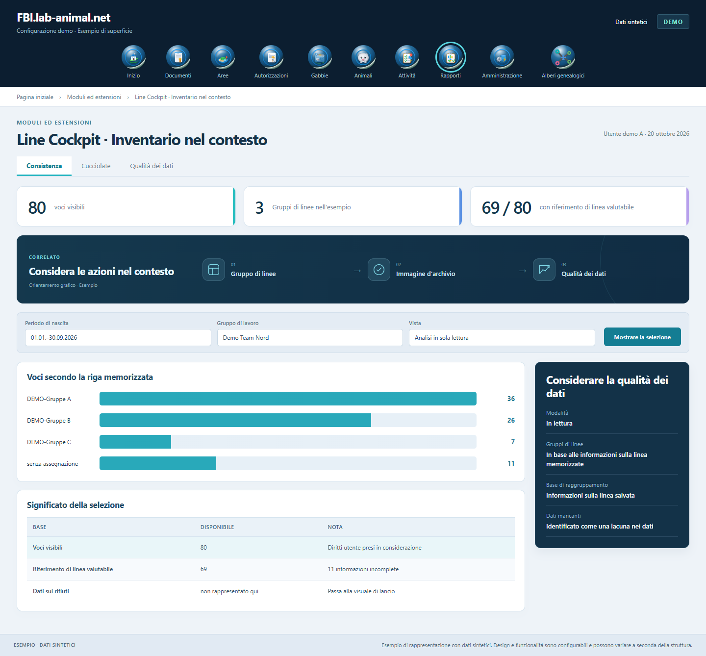This screenshot has height=656, width=706.
Task: Follow the Pagina iniziale breadcrumb link
Action: [35, 97]
